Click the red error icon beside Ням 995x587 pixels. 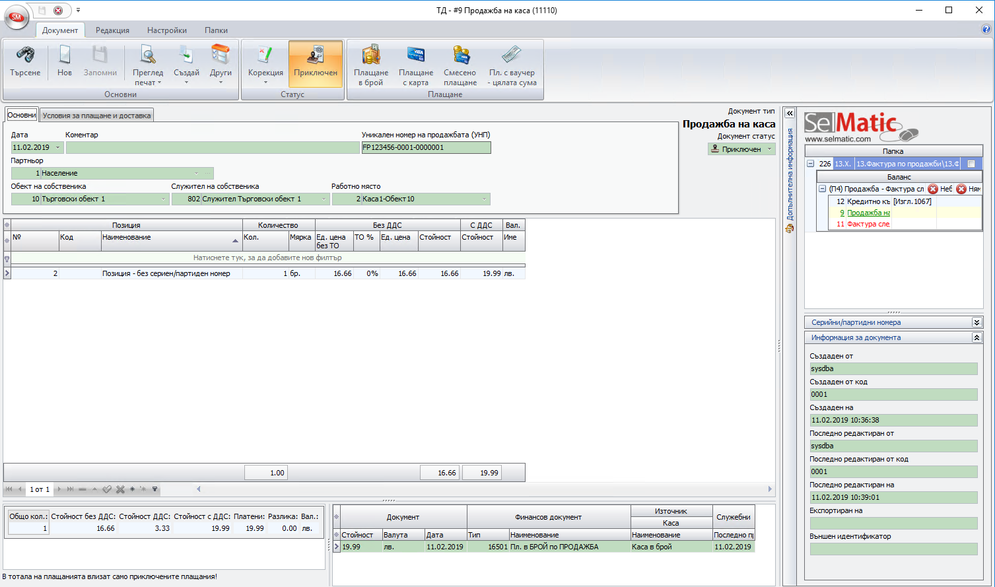click(x=961, y=189)
